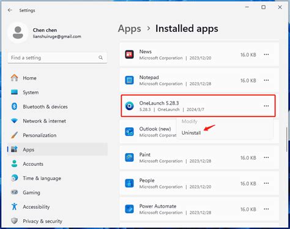This screenshot has height=229, width=290.
Task: Click the Apps breadcrumb link
Action: tap(130, 29)
